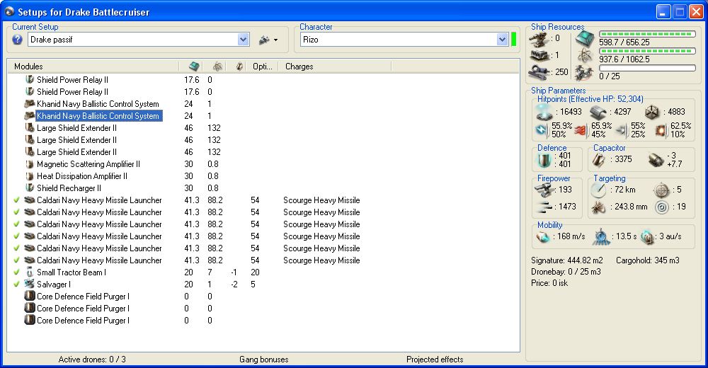Toggle third Caldari Navy Heavy Missile Launcher checkmark
Screen dimensions: 708x368
click(x=17, y=224)
